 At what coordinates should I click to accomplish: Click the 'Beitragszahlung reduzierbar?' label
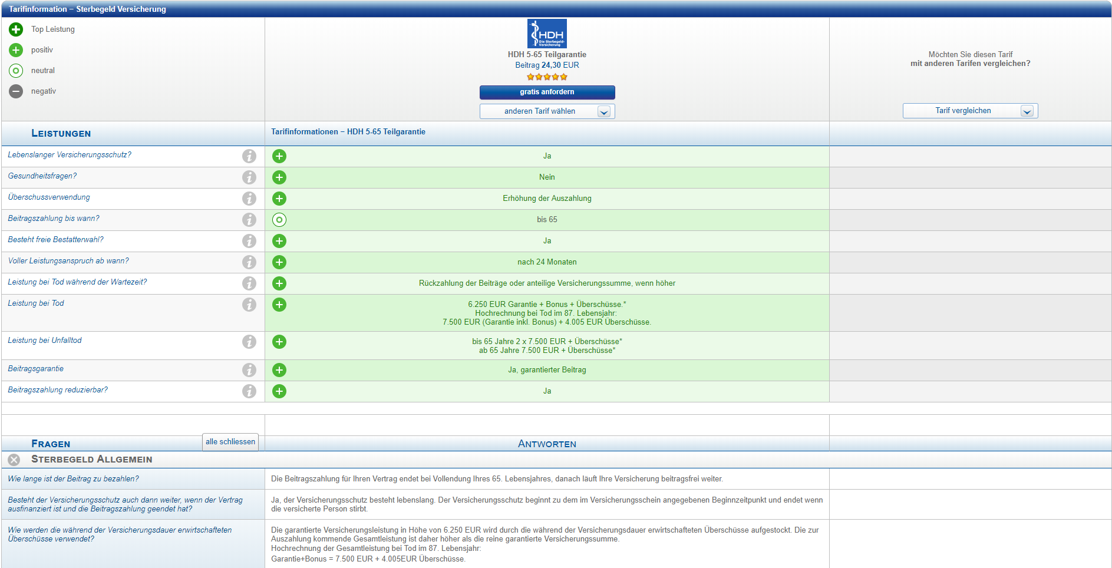point(58,390)
